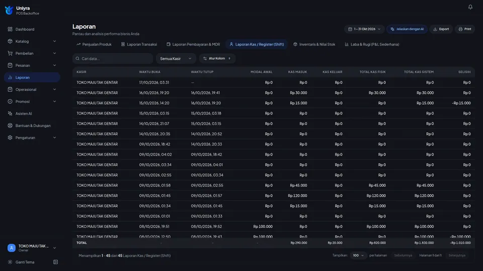The height and width of the screenshot is (271, 483).
Task: Click the Katalog box icon
Action: tap(10, 41)
